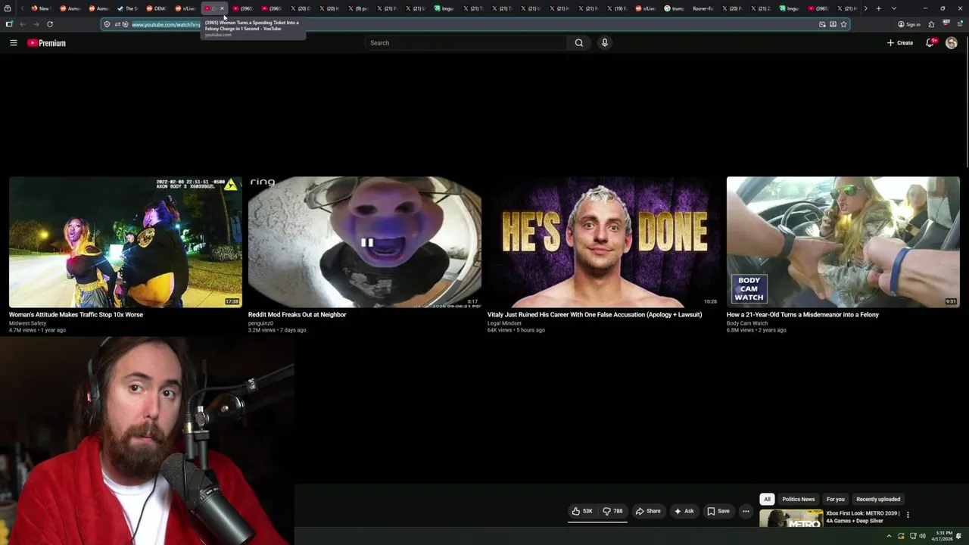Open more actions three-dot menu beside Save

coord(746,511)
